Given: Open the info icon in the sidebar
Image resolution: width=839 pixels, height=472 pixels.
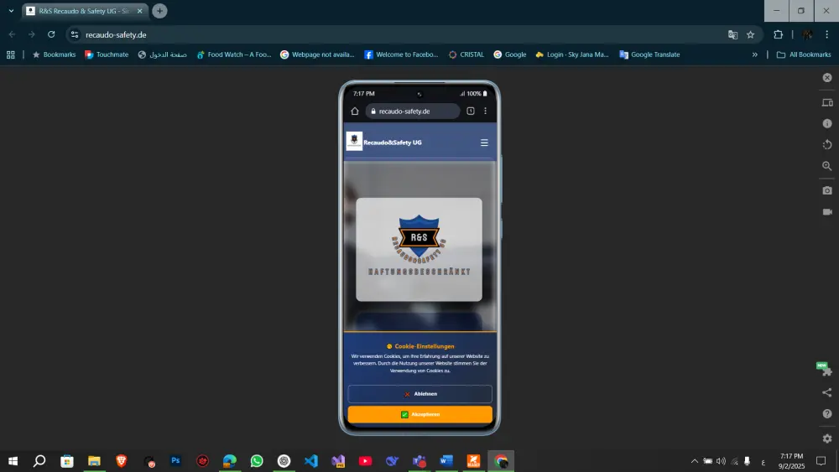Looking at the screenshot, I should [x=827, y=123].
